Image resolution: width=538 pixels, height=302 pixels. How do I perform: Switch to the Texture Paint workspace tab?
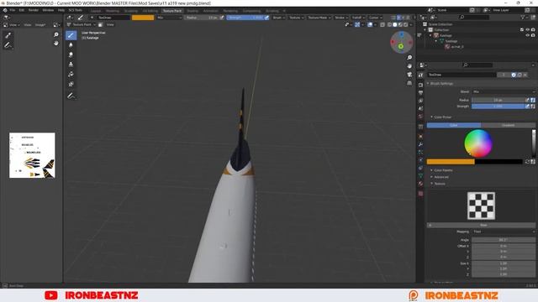click(172, 11)
